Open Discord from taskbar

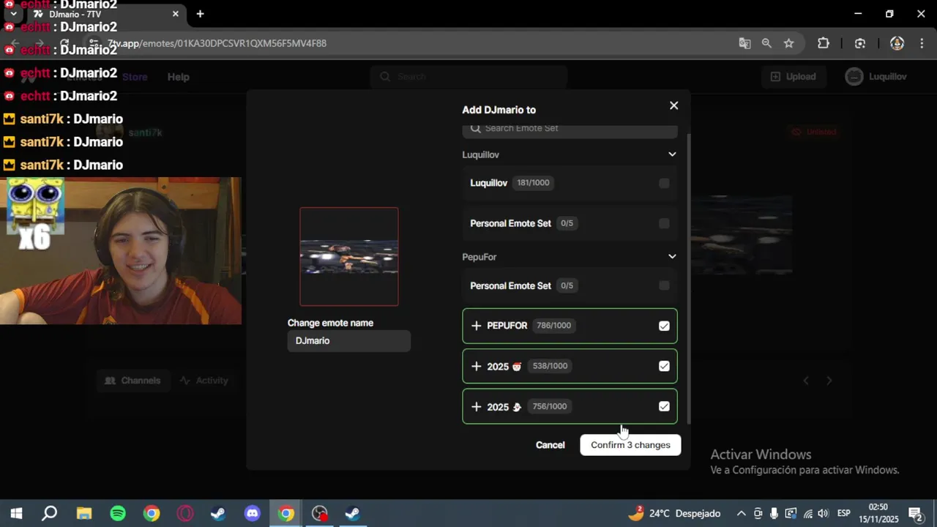[x=253, y=513]
